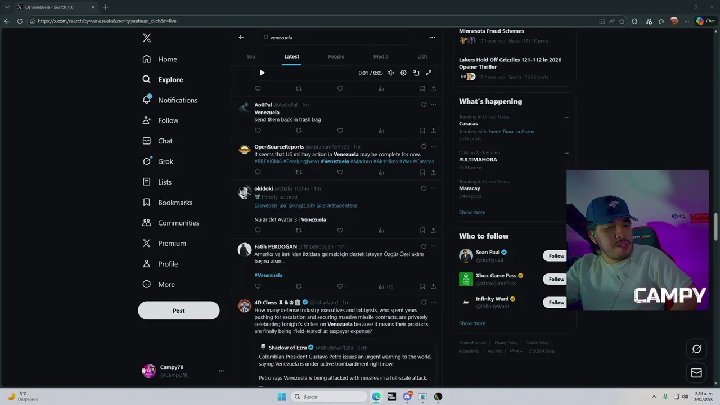Open Windows Start menu
Viewport: 720px width, 405px height.
tap(282, 397)
